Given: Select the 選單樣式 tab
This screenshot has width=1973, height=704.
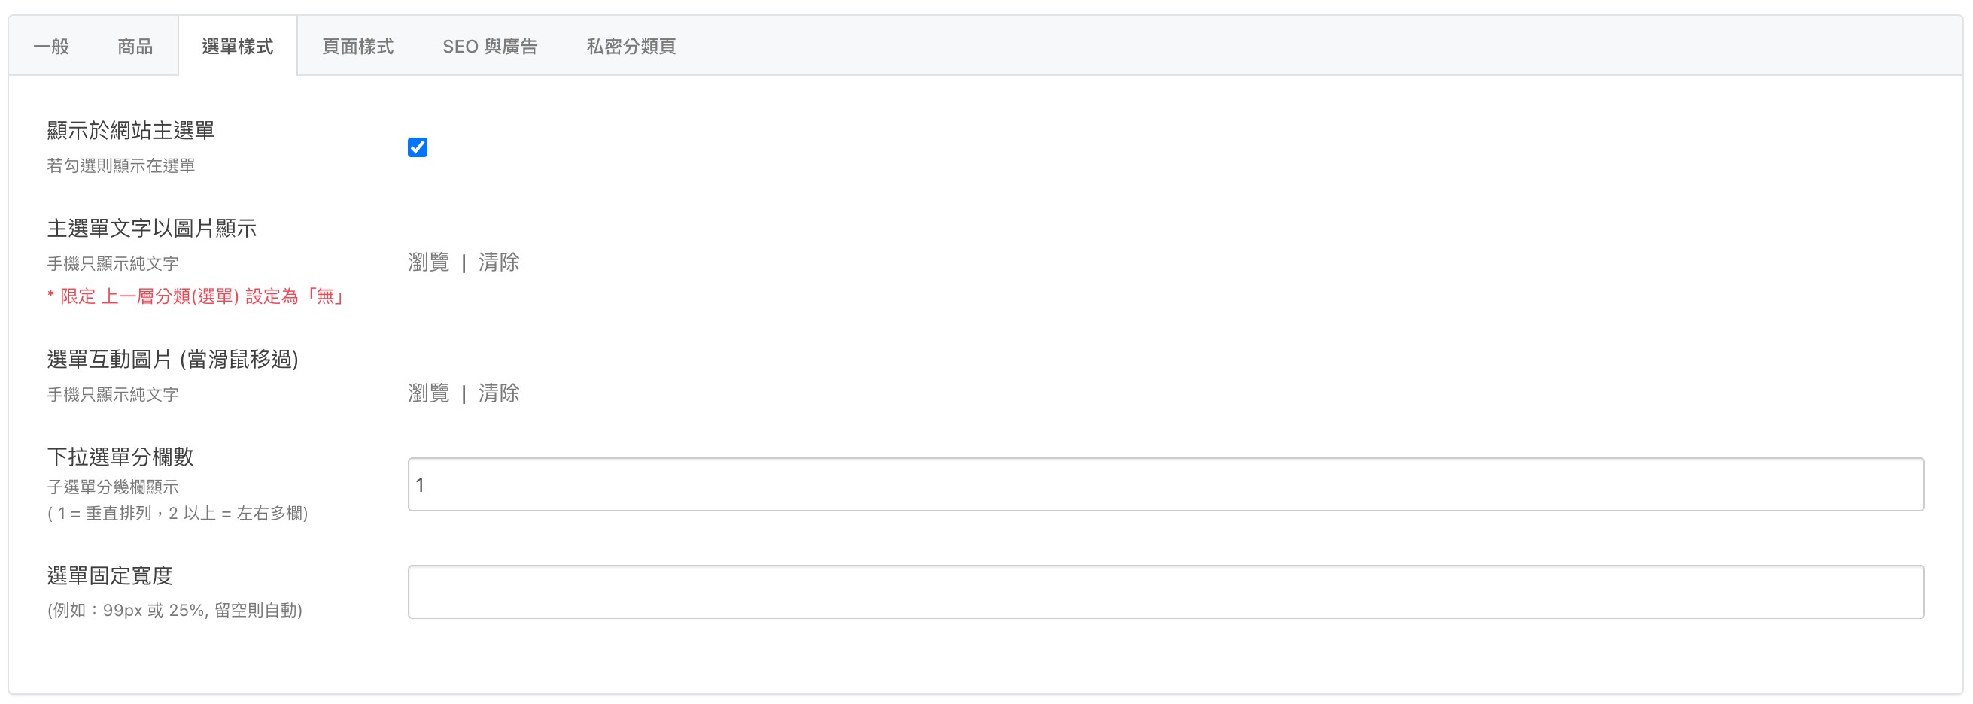Looking at the screenshot, I should tap(238, 47).
